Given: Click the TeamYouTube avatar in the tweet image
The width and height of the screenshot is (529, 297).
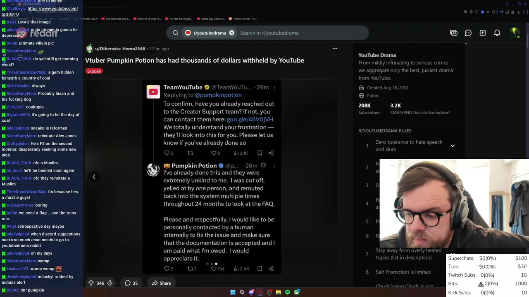Looking at the screenshot, I should 153,92.
